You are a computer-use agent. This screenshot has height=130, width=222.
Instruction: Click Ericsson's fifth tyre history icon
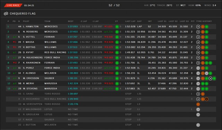pos(214,78)
